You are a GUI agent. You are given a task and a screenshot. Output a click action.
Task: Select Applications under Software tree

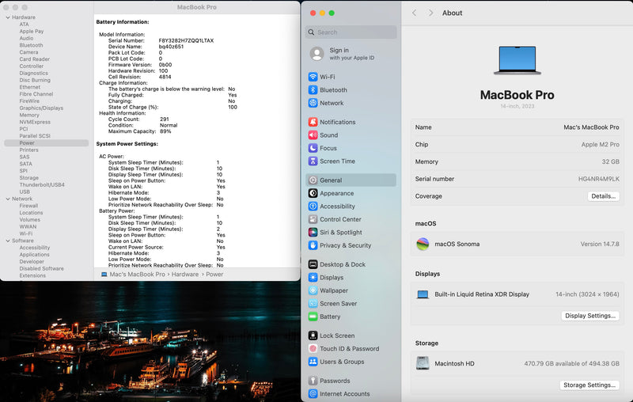point(34,255)
